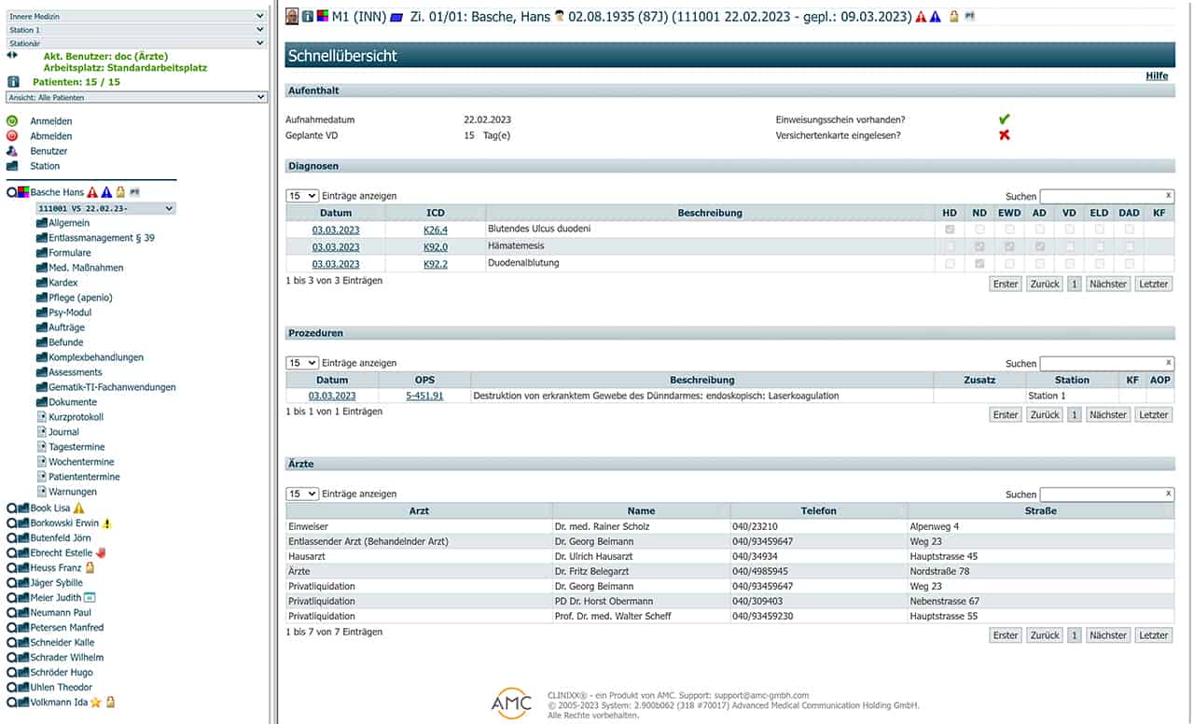Screen dimensions: 1194x724
Task: Click the red hand icon beside Ebrecht Estelle
Action: click(x=101, y=553)
